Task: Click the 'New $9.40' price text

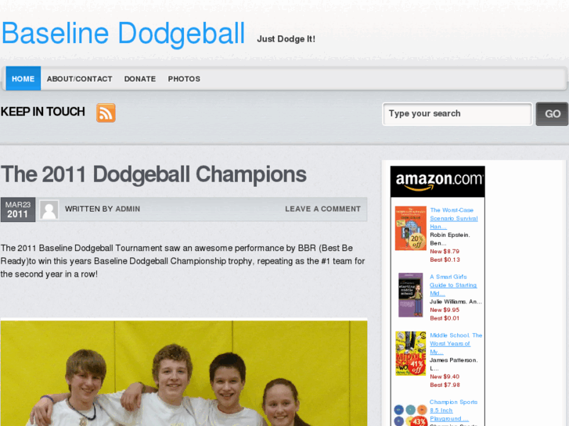Action: 445,376
